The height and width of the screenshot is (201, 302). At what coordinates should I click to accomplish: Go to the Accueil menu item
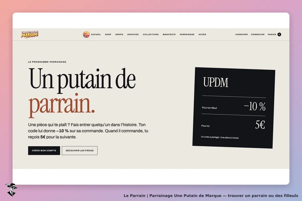(x=96, y=34)
